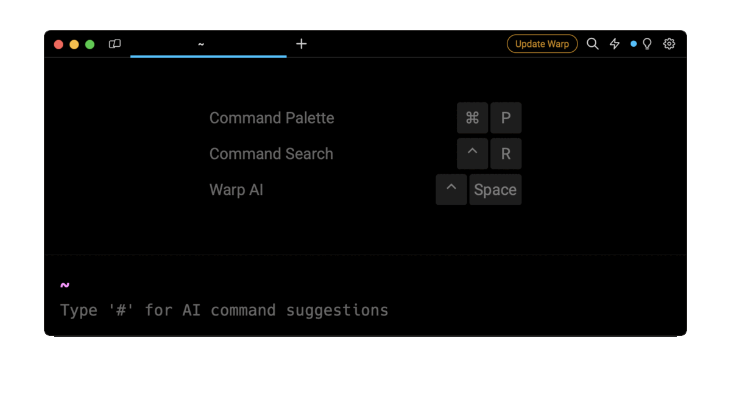
Task: Open the Command Palette shortcut label
Action: pyautogui.click(x=272, y=118)
